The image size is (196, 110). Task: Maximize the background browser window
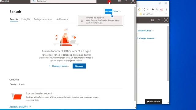coord(160,3)
